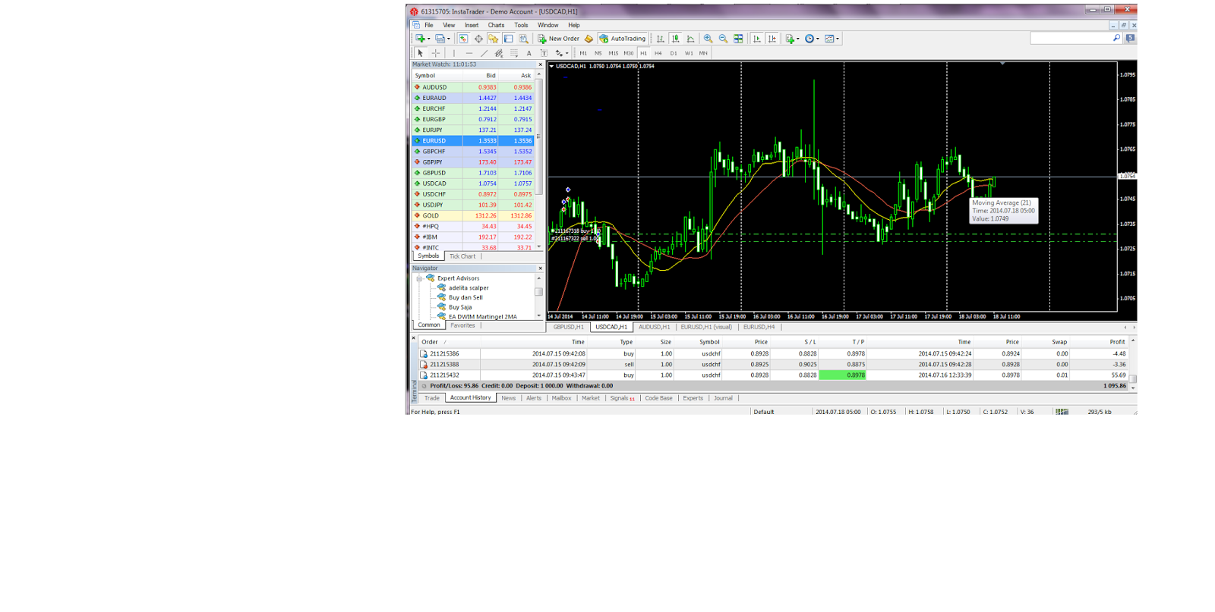Click Navigator list scroll-down arrow

click(x=539, y=315)
